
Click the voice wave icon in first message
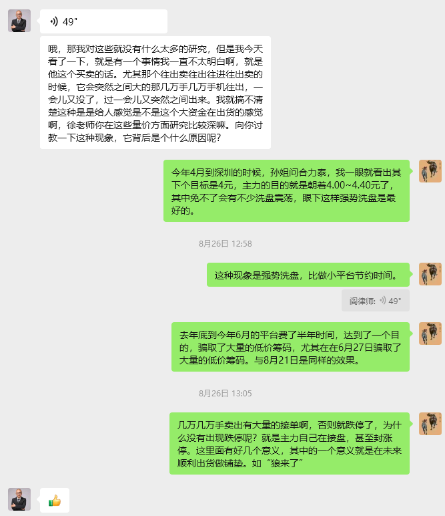pyautogui.click(x=54, y=21)
